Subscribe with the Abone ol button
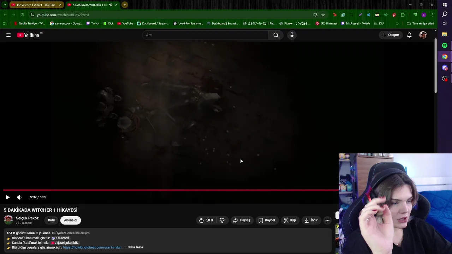Screen dimensions: 452x254 pyautogui.click(x=71, y=220)
